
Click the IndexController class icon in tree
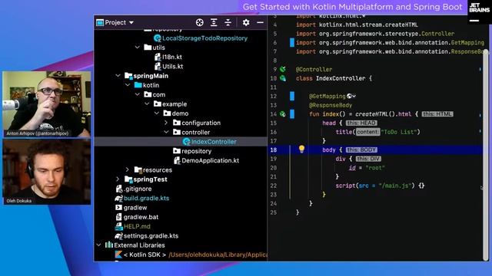[x=186, y=142]
